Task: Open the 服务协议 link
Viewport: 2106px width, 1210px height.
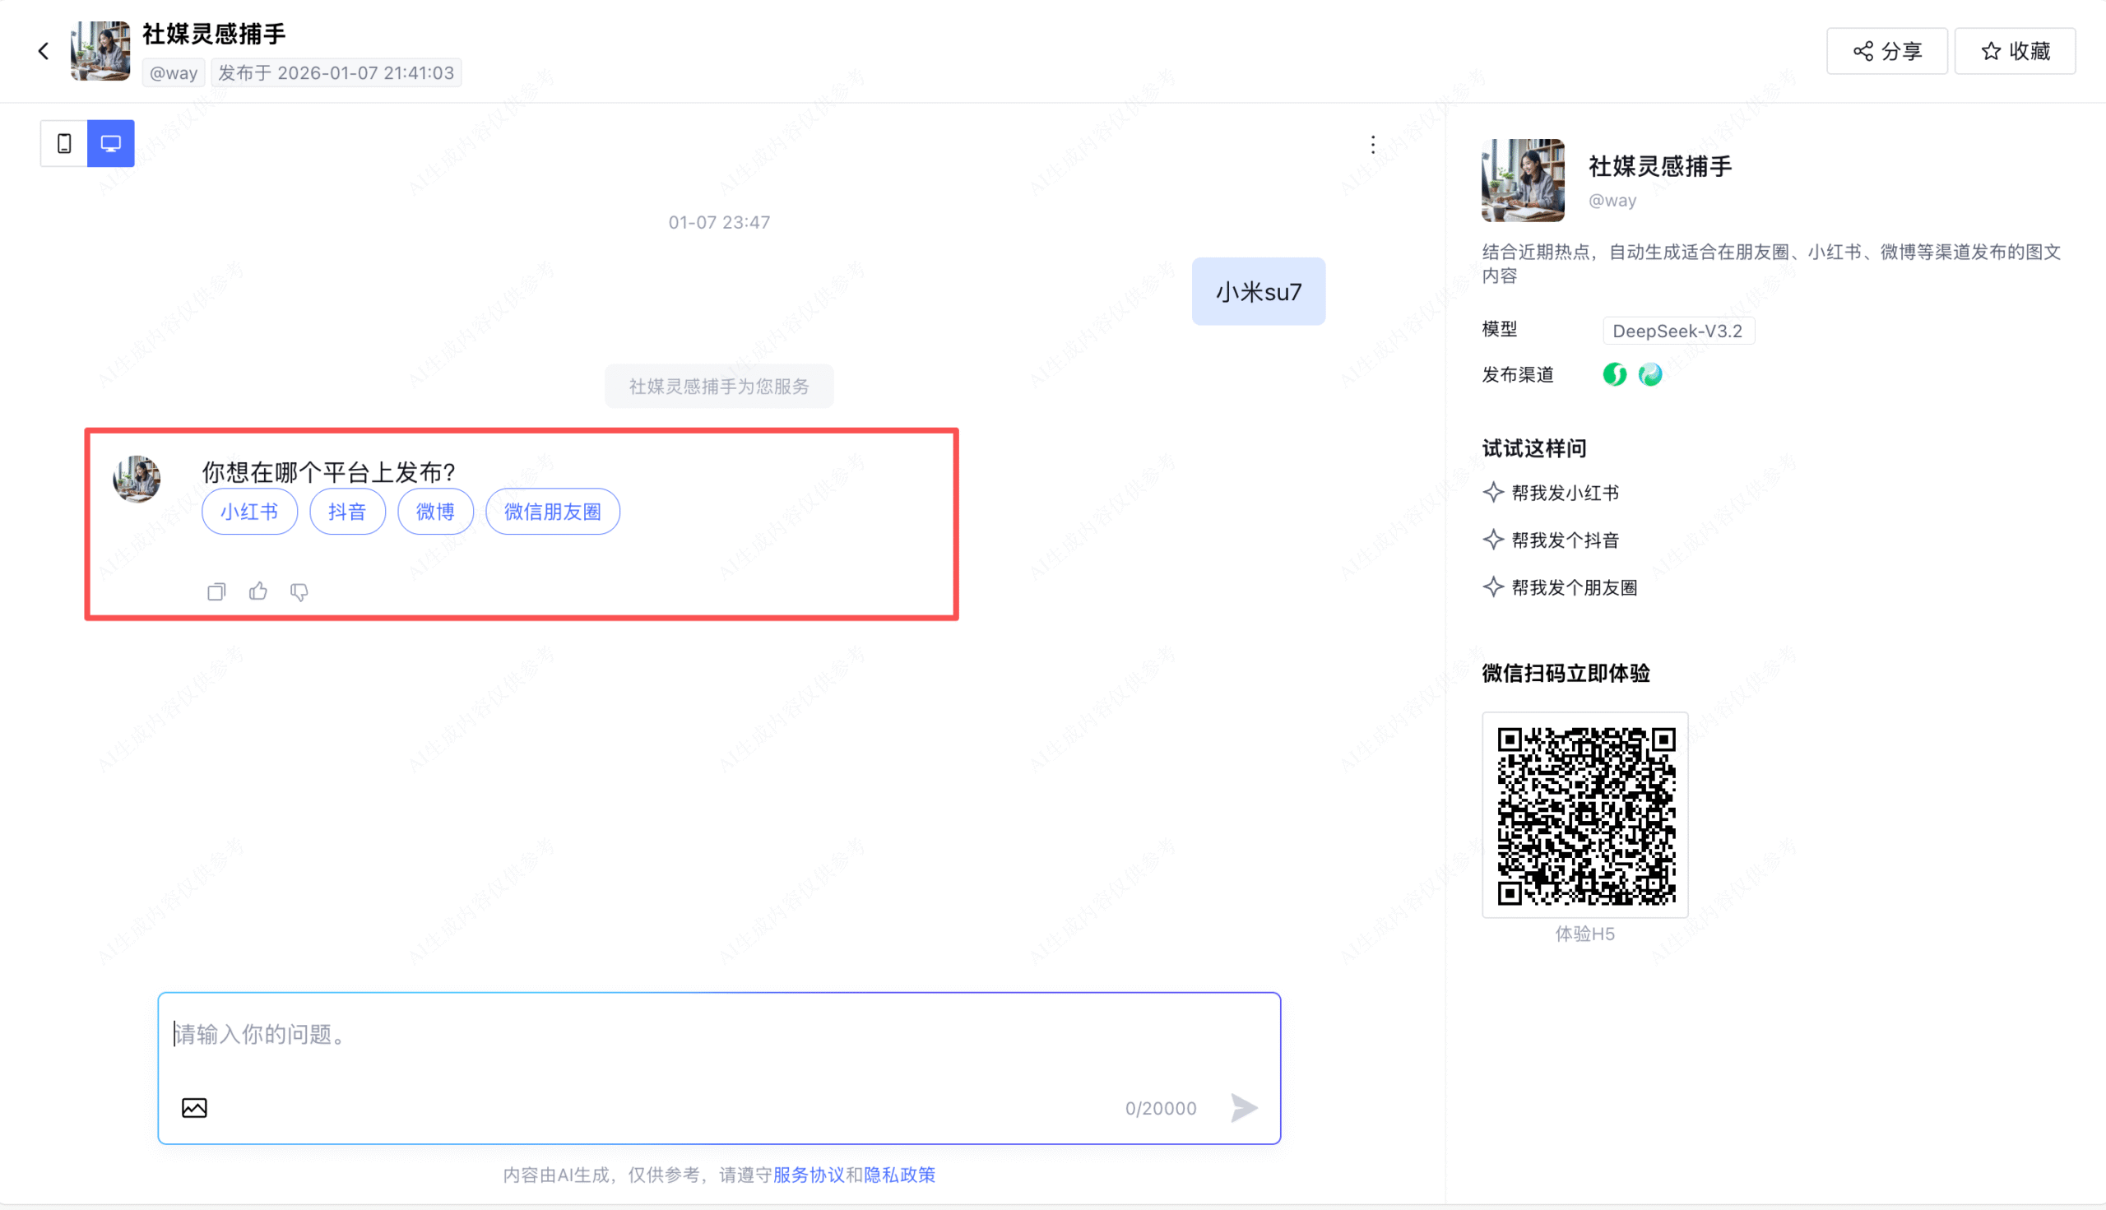Action: pos(808,1175)
